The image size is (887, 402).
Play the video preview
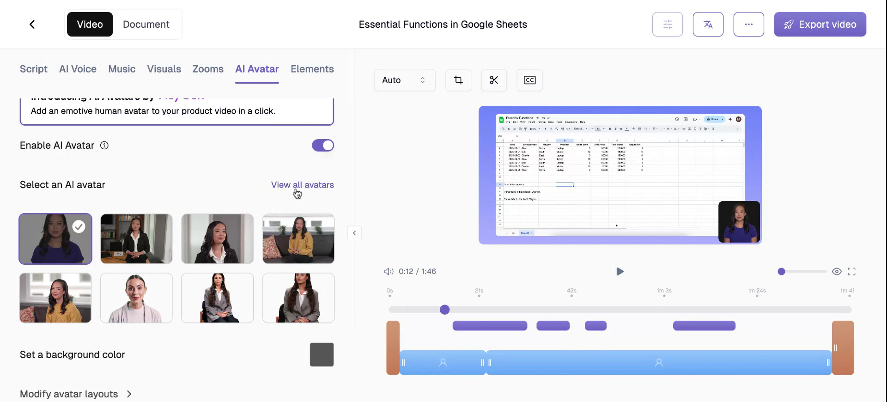(620, 272)
